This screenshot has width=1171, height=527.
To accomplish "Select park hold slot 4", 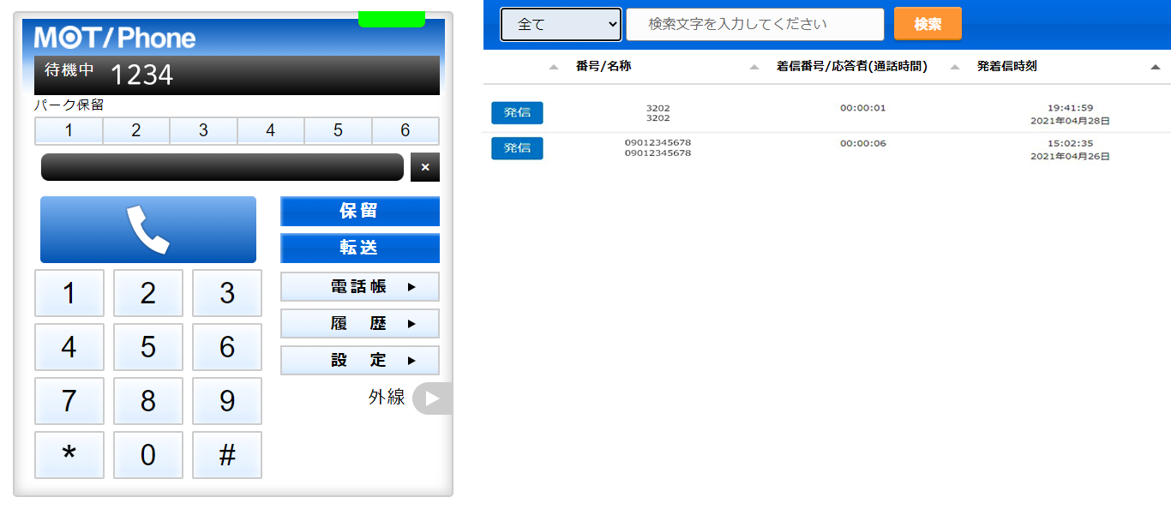I will [x=270, y=131].
